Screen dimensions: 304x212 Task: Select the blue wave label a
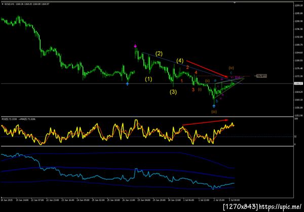pos(215,80)
